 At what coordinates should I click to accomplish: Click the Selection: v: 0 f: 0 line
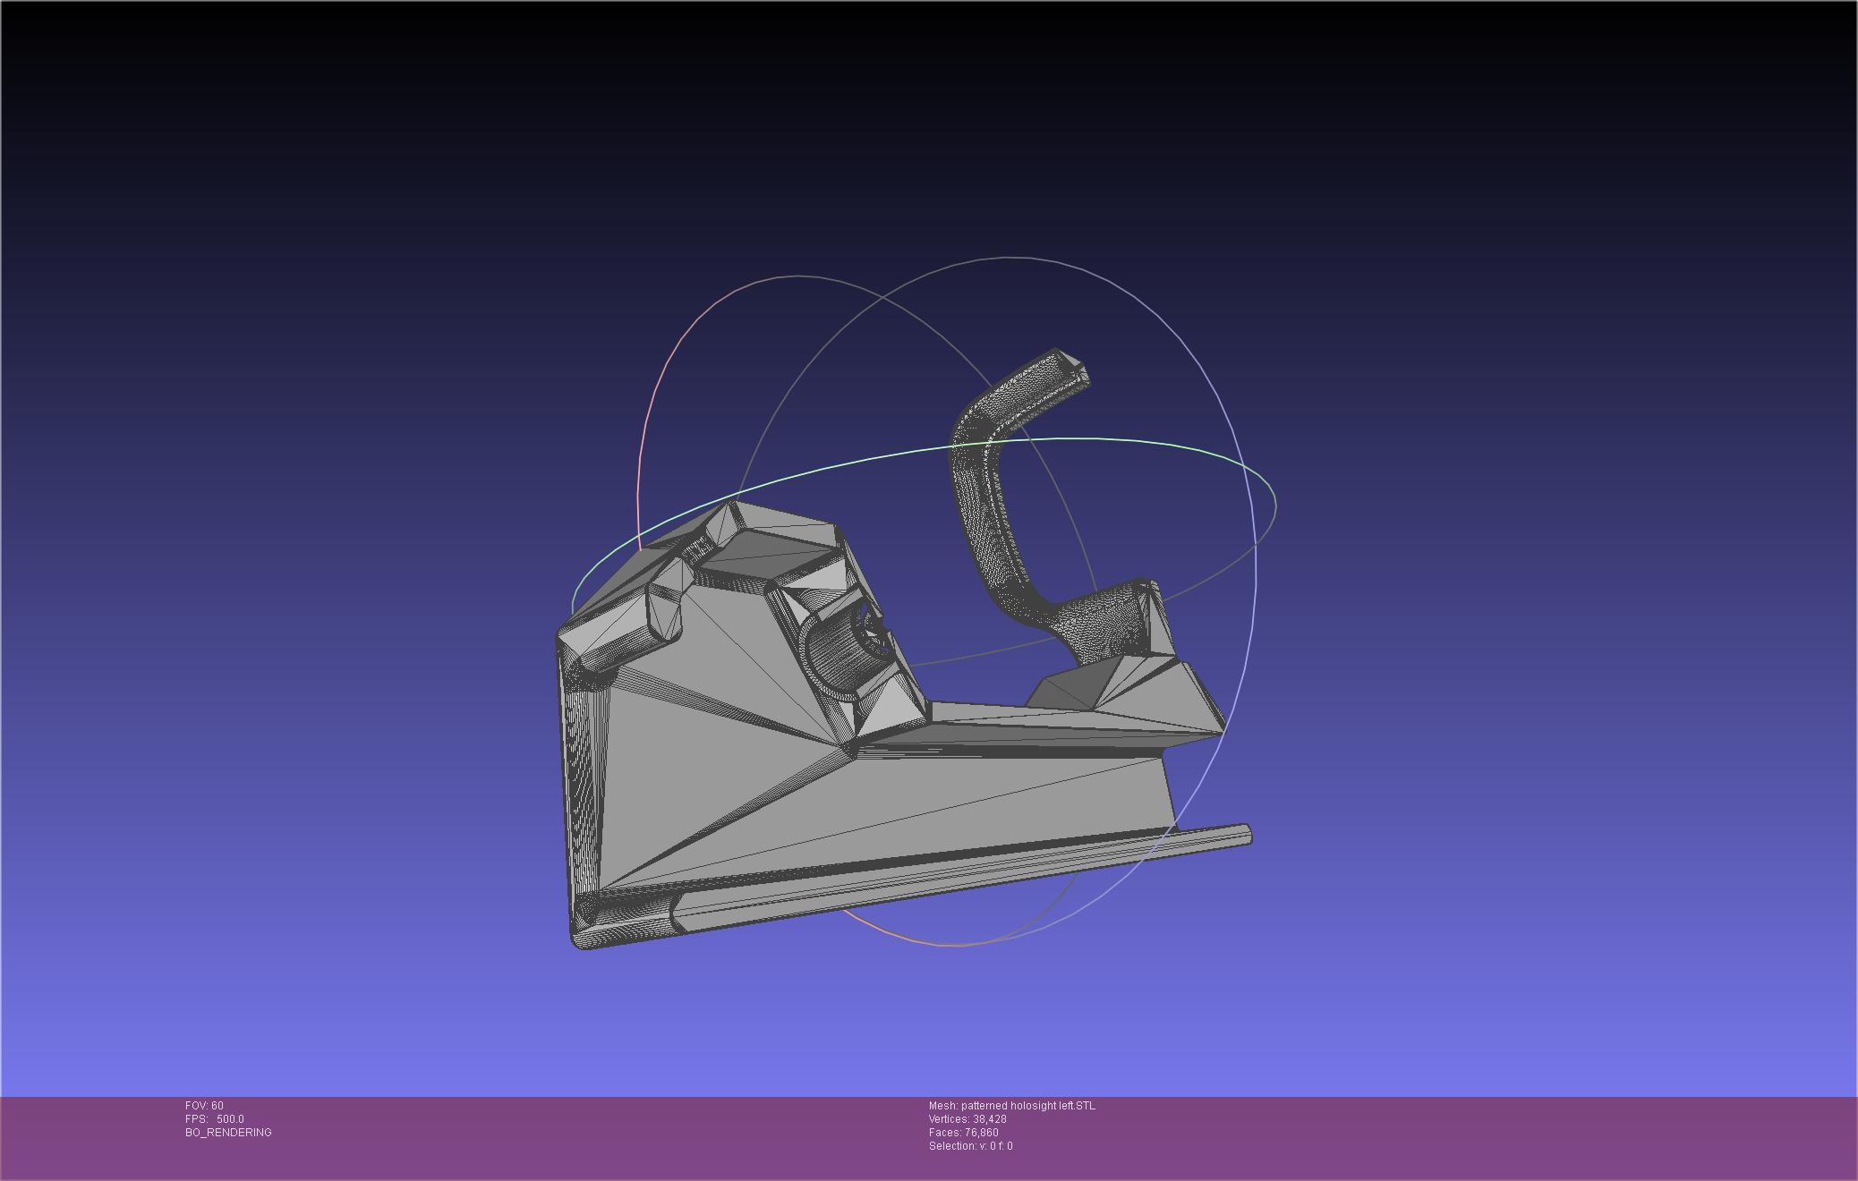point(970,1146)
